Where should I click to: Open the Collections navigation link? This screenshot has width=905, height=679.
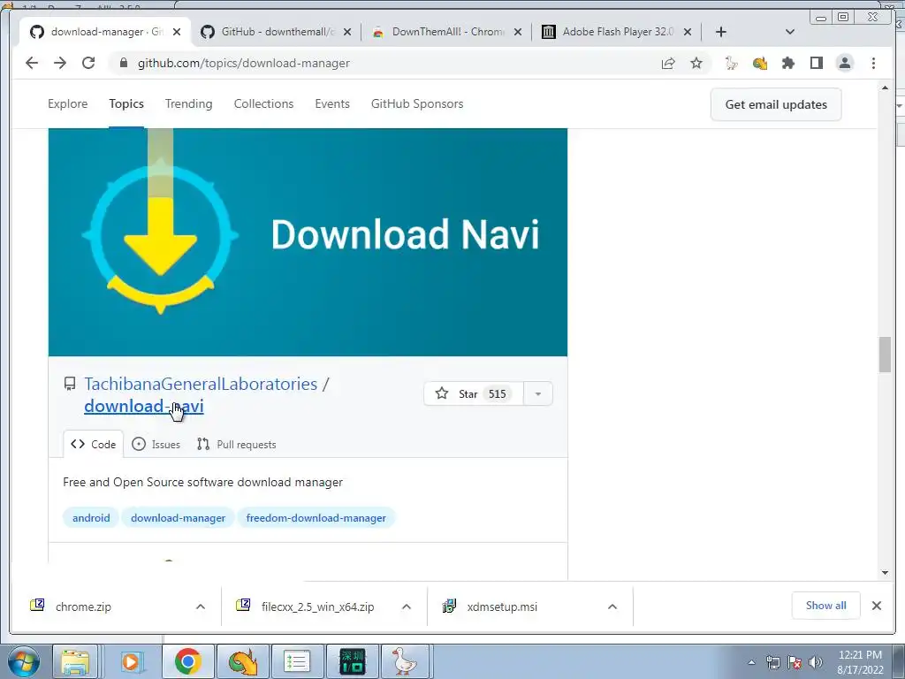click(263, 104)
